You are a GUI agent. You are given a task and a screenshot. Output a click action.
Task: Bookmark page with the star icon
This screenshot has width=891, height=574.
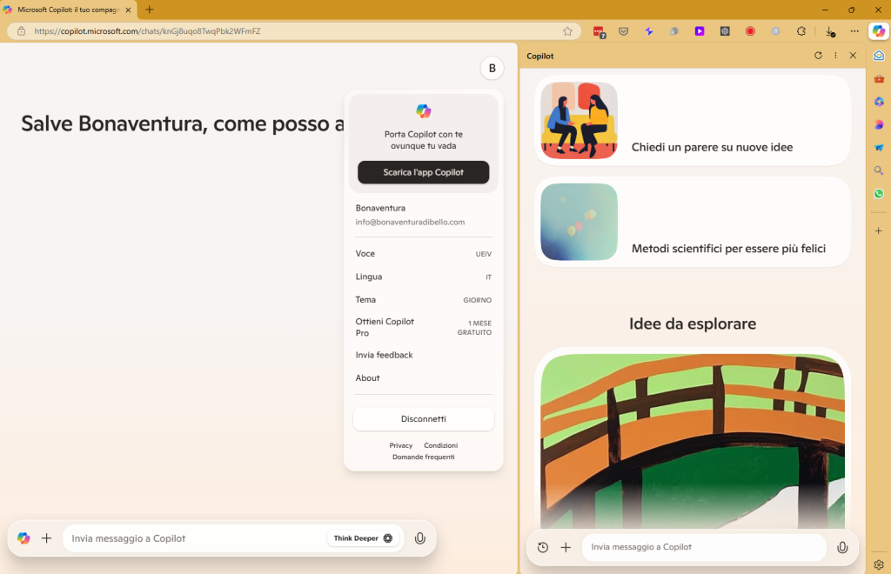tap(567, 31)
